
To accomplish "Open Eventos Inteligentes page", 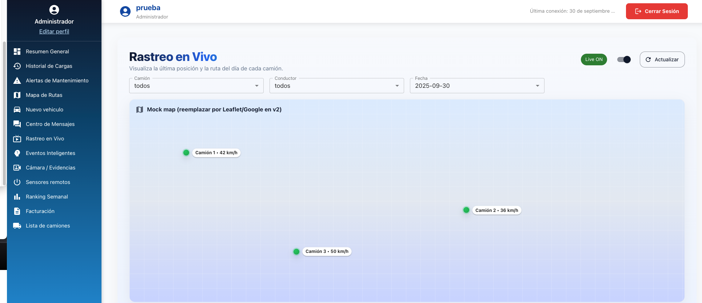I will click(x=54, y=153).
